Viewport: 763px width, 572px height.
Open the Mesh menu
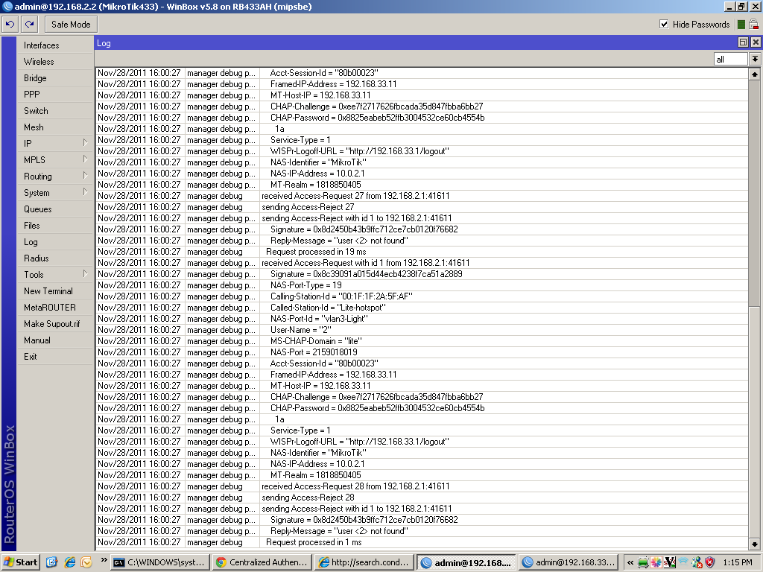(x=54, y=127)
